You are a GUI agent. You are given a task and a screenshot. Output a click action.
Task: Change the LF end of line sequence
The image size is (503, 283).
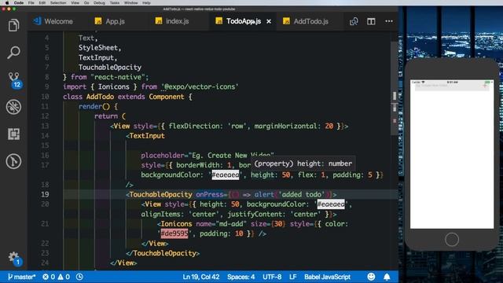pos(293,277)
